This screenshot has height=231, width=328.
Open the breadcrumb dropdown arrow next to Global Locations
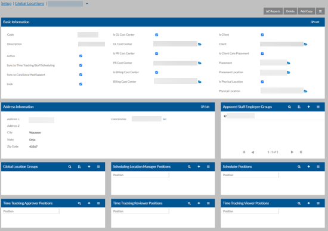(x=87, y=4)
